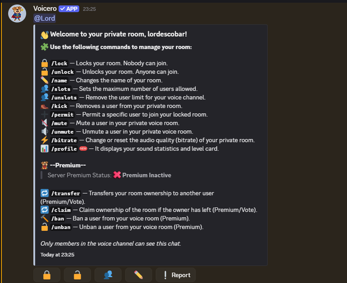This screenshot has height=283, width=347.
Task: Open the Voicero username profile
Action: (47, 9)
